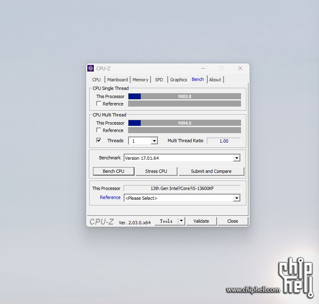Open the Threads count dropdown
Screen dimensions: 319x304
click(154, 141)
